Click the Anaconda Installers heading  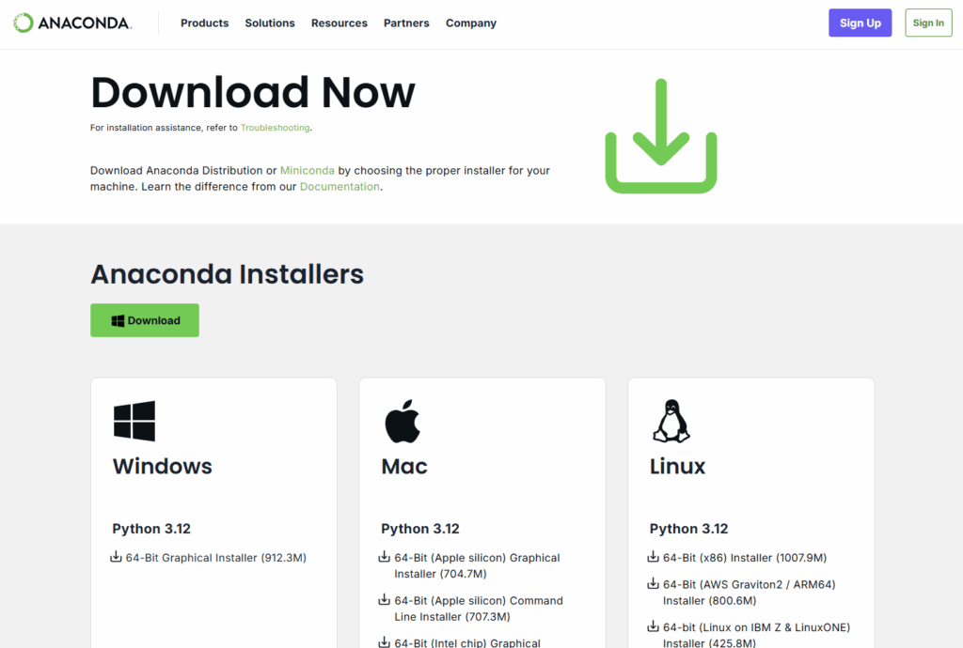[228, 274]
